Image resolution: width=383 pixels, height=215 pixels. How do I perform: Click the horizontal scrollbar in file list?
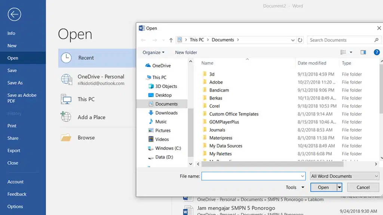(x=272, y=164)
